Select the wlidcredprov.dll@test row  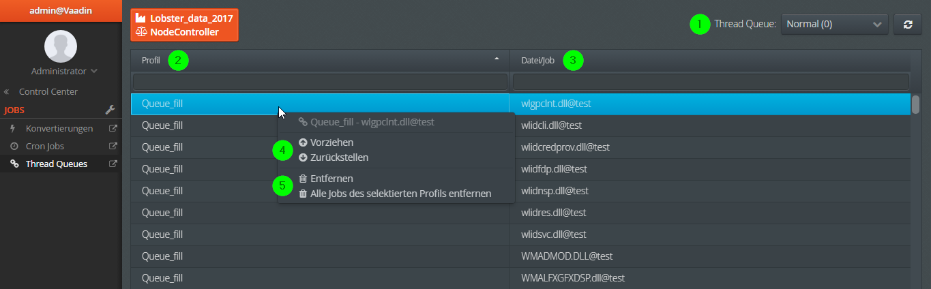click(520, 147)
